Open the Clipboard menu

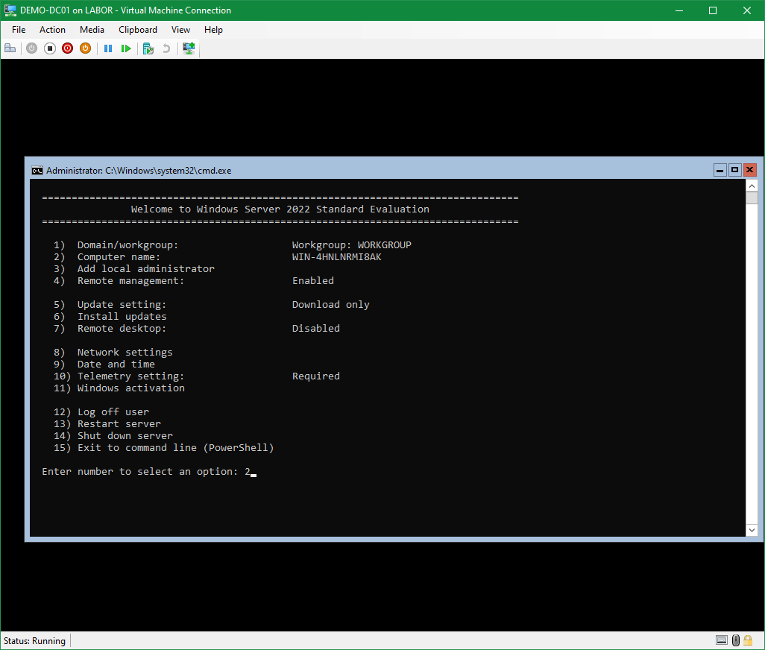pos(138,30)
